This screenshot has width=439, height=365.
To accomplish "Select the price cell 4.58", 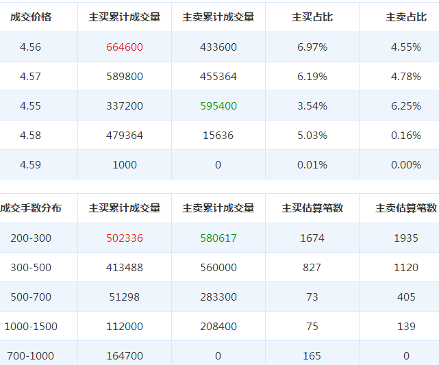I will tap(30, 135).
